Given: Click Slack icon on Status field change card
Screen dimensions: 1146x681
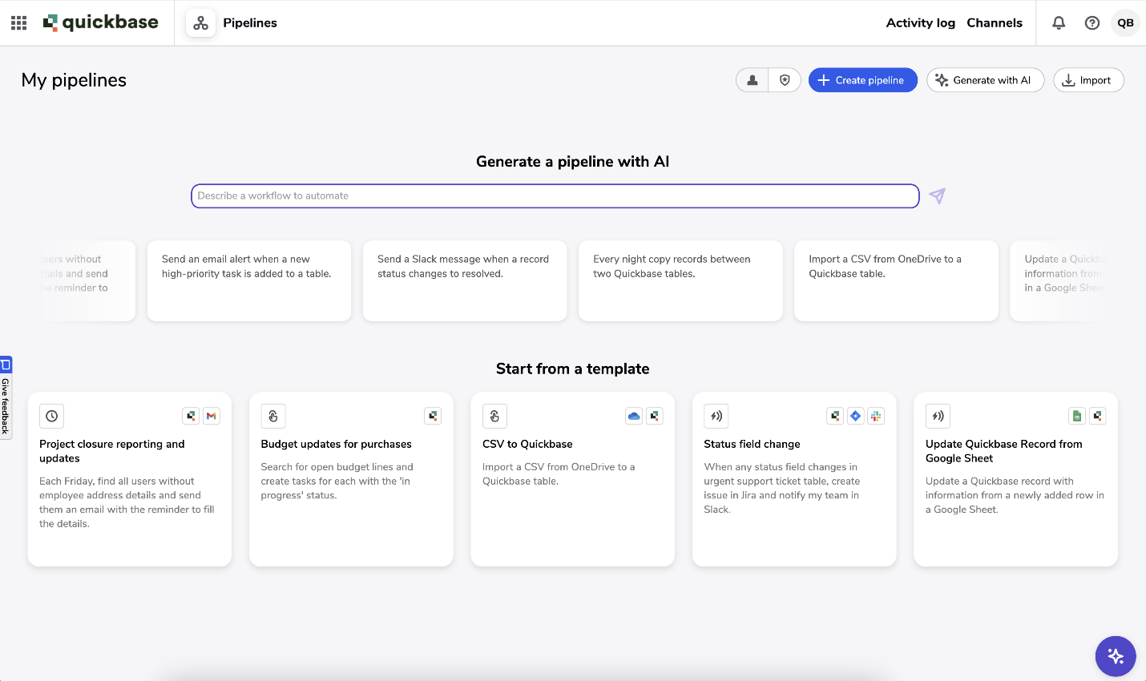Looking at the screenshot, I should pos(877,417).
